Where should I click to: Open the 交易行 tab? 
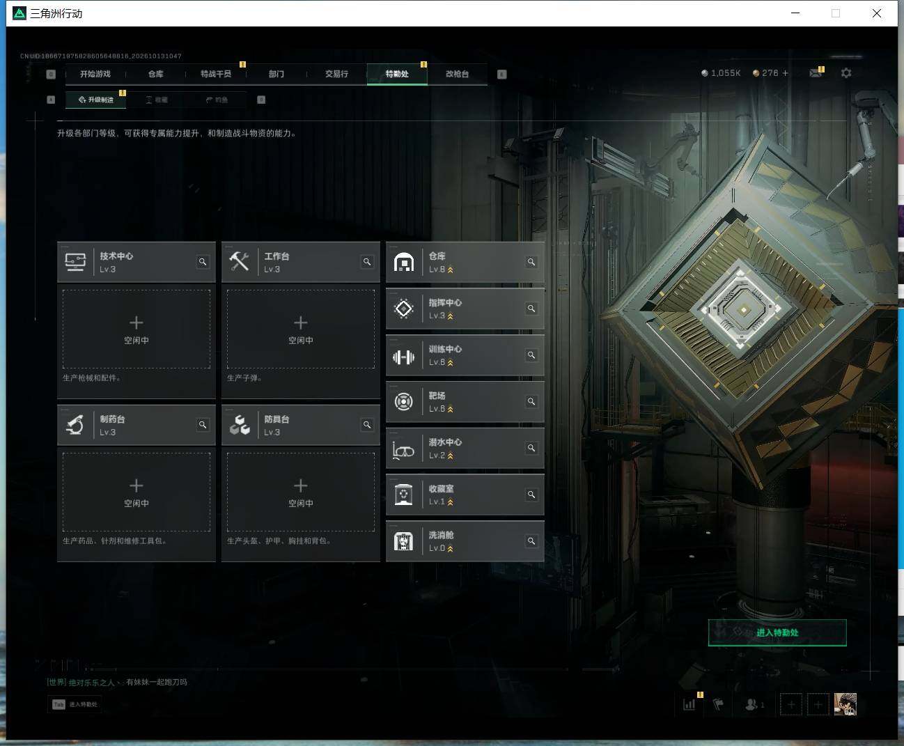336,74
